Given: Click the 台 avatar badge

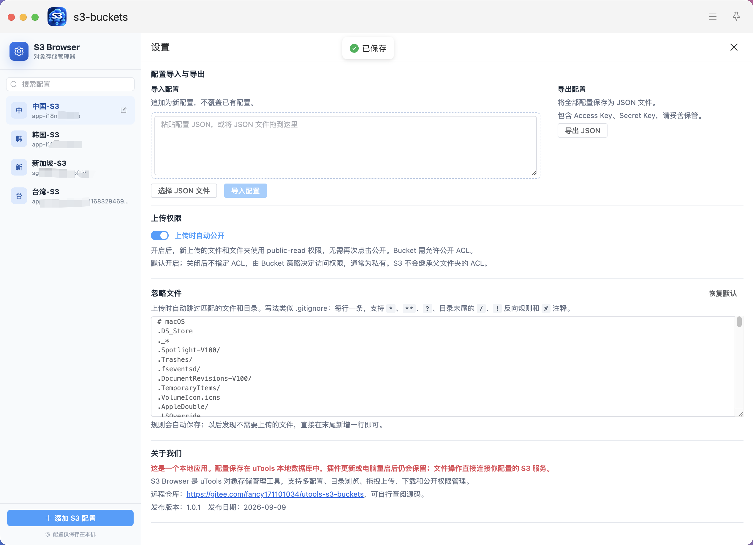Looking at the screenshot, I should 19,196.
